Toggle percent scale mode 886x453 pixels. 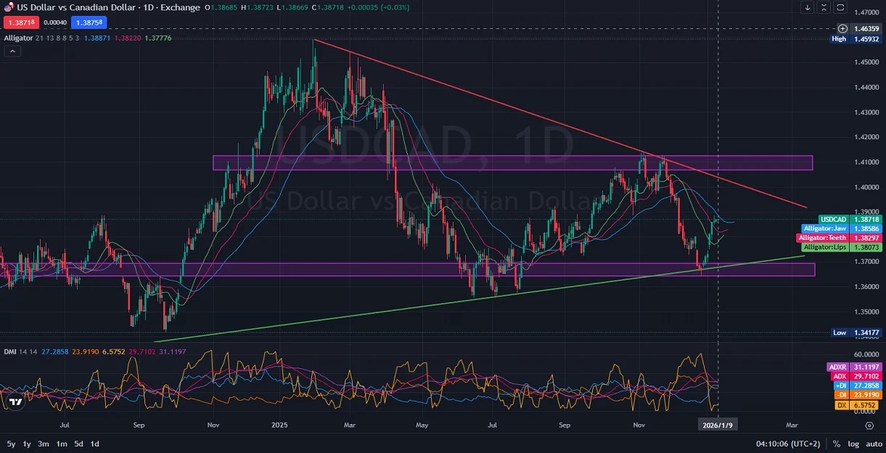click(x=837, y=444)
